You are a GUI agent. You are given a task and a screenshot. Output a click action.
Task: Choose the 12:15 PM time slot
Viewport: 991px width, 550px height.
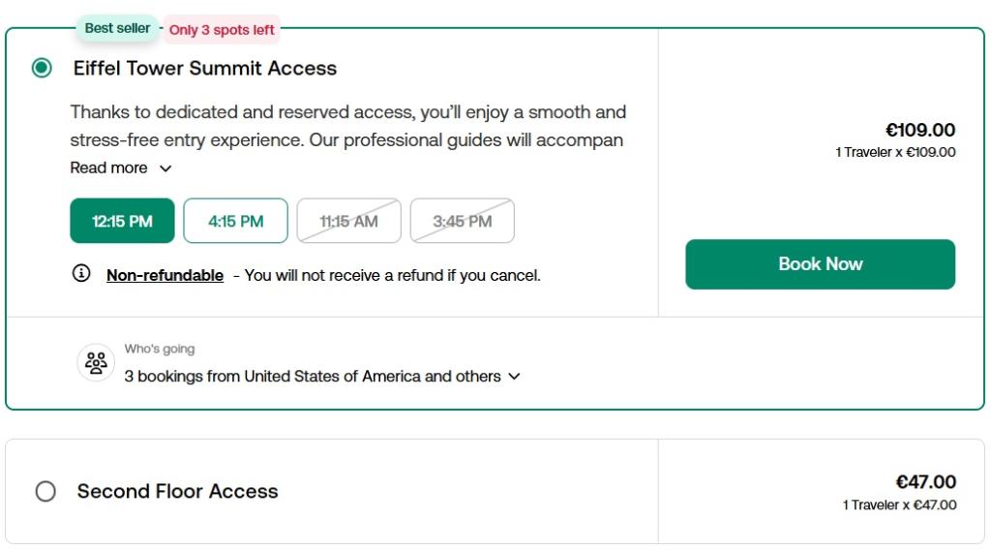click(x=122, y=221)
